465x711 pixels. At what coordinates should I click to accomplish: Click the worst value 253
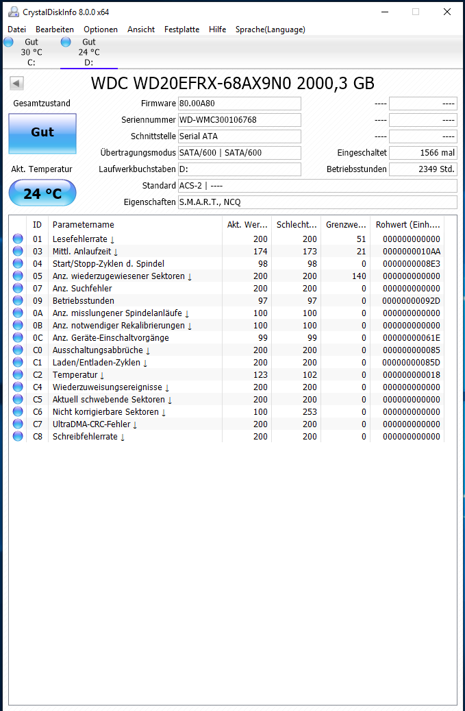(310, 412)
